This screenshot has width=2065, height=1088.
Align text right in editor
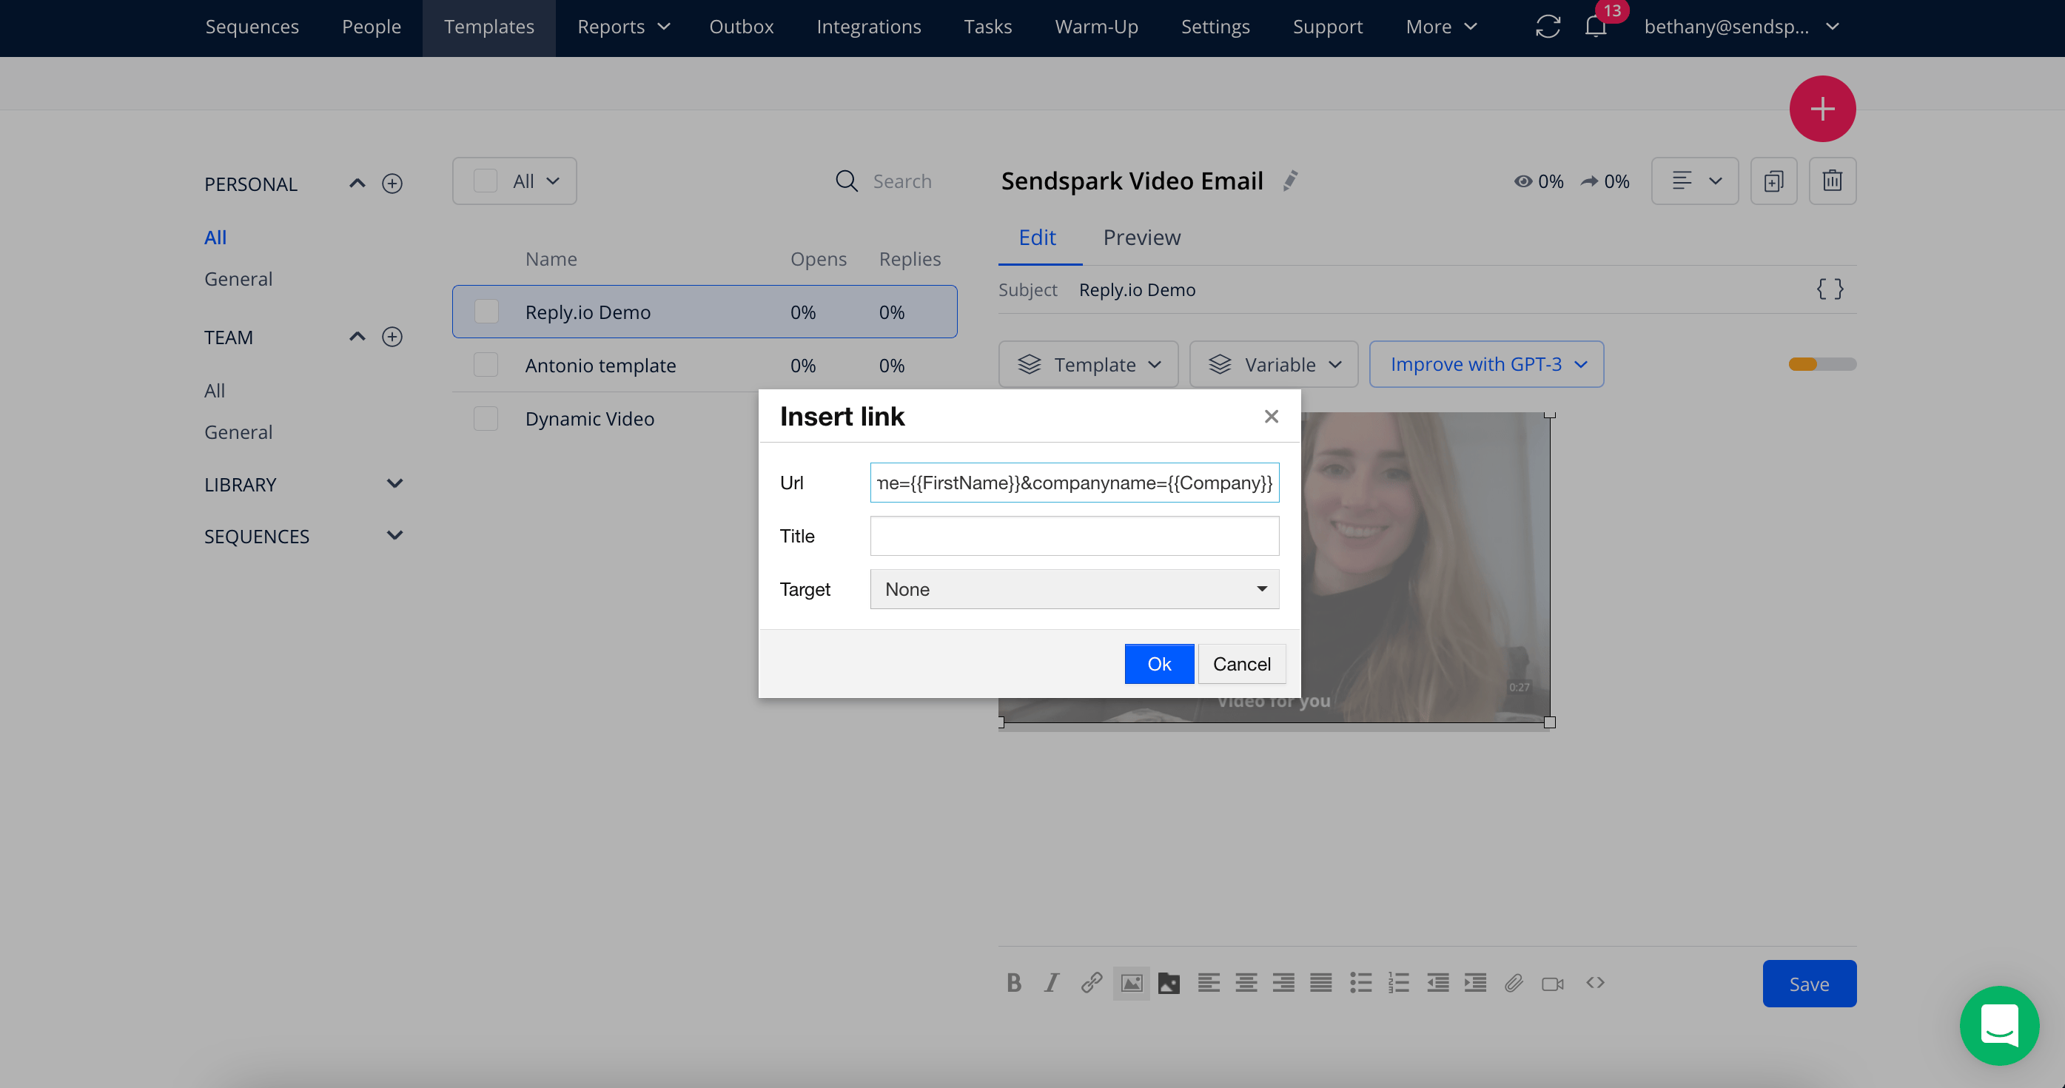tap(1283, 983)
